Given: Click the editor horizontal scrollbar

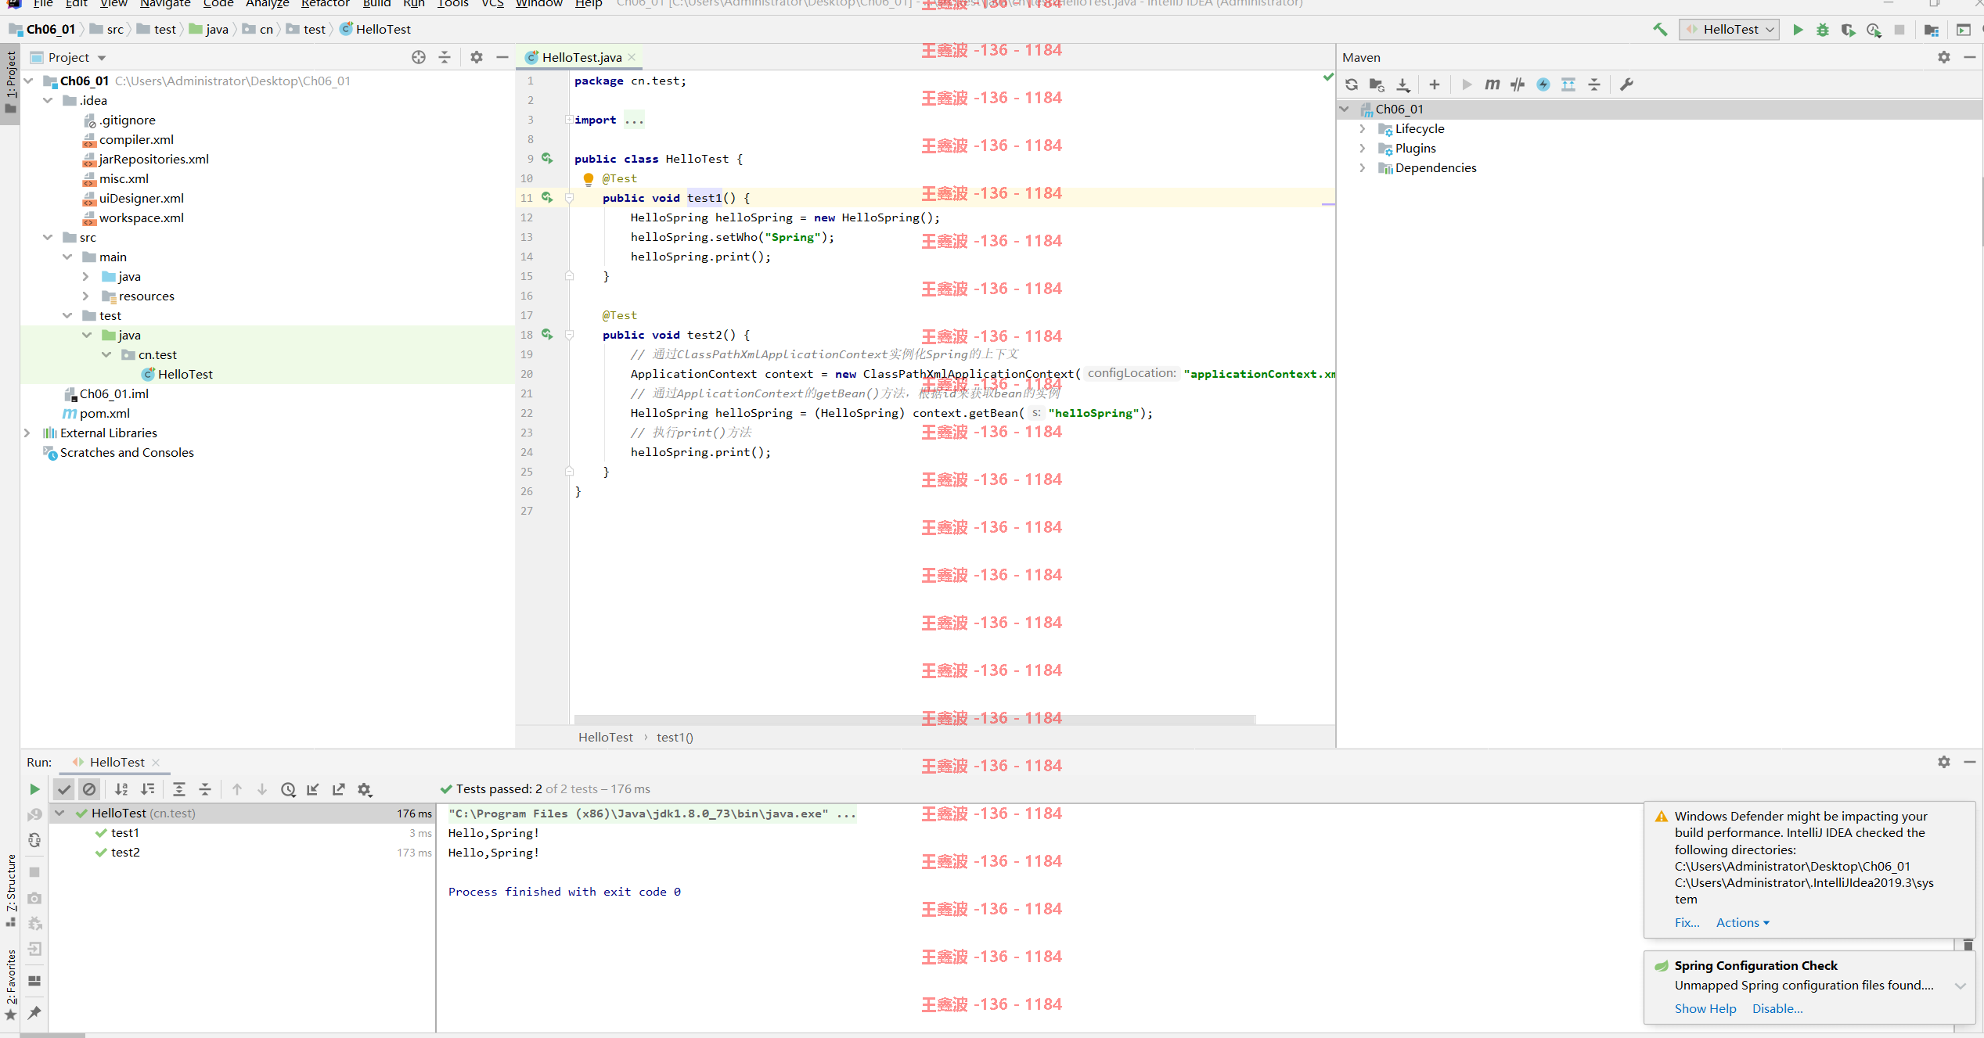Looking at the screenshot, I should 913,719.
